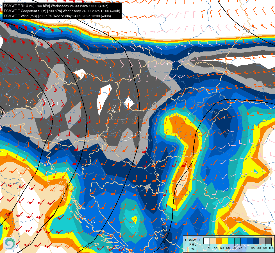Click the ECMWF-E legend label
The image size is (275, 253).
click(x=193, y=240)
